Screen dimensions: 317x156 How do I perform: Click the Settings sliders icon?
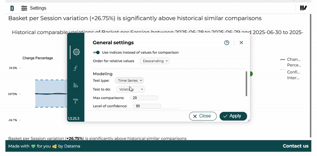coord(24,8)
